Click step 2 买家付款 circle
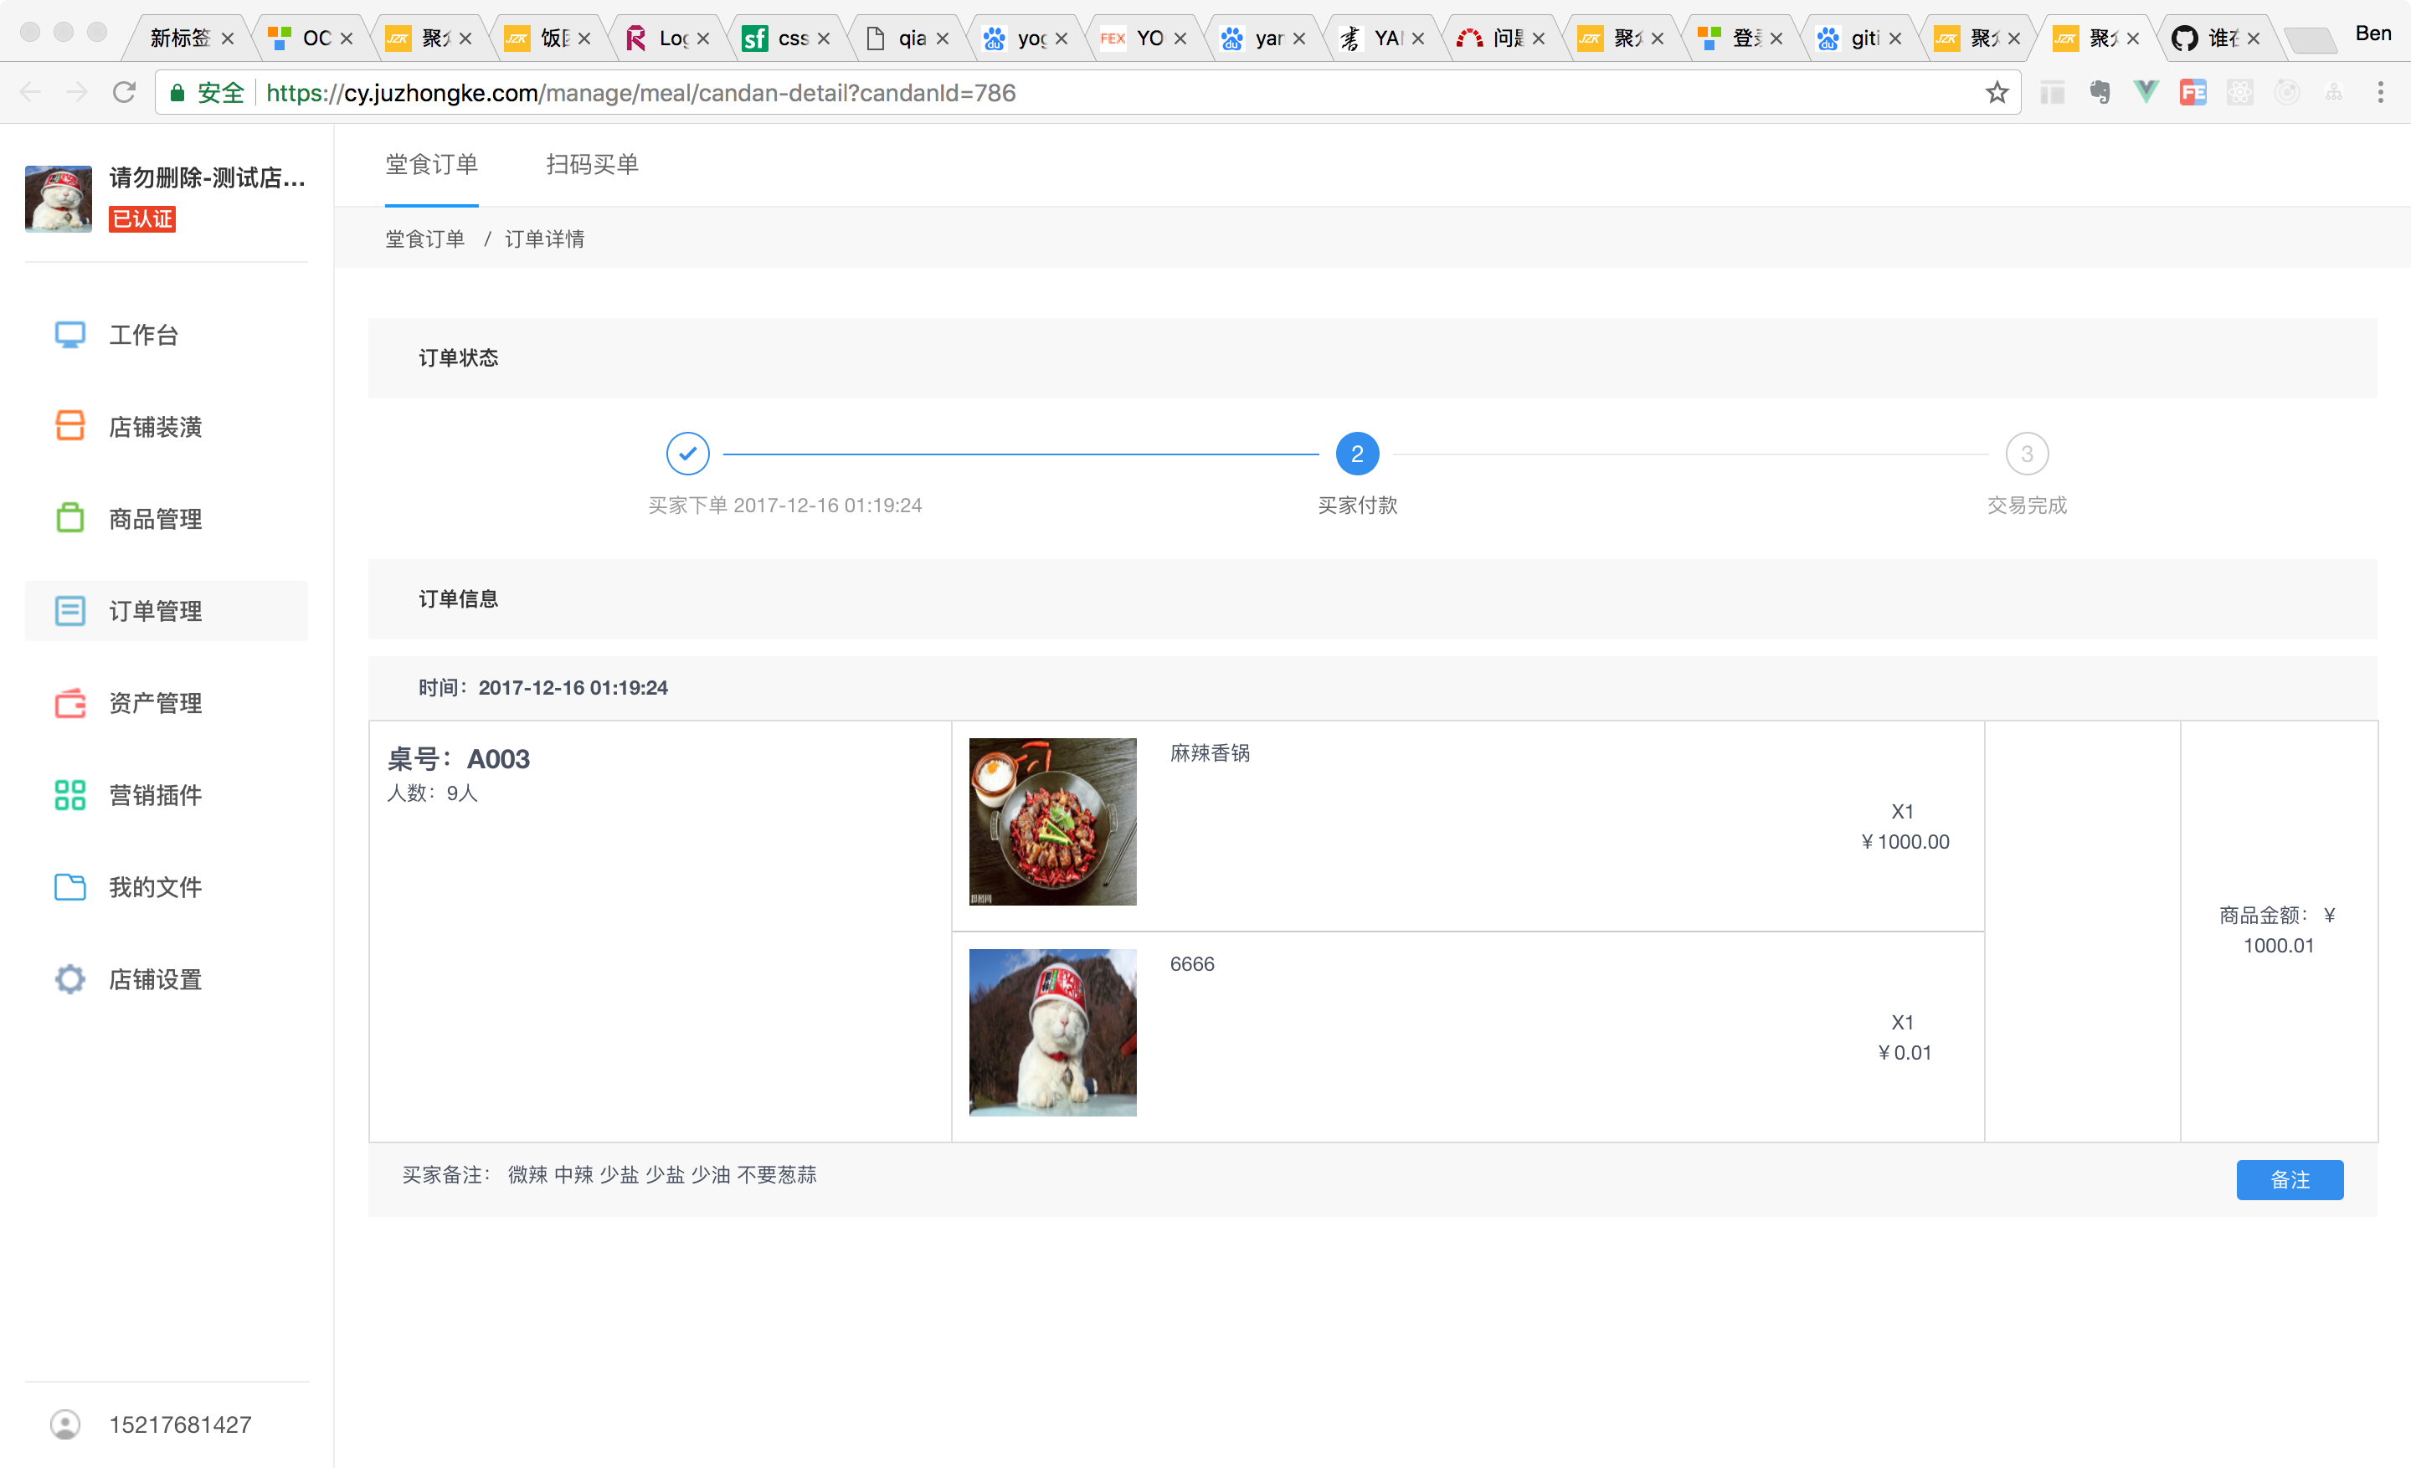The width and height of the screenshot is (2411, 1468). point(1357,454)
